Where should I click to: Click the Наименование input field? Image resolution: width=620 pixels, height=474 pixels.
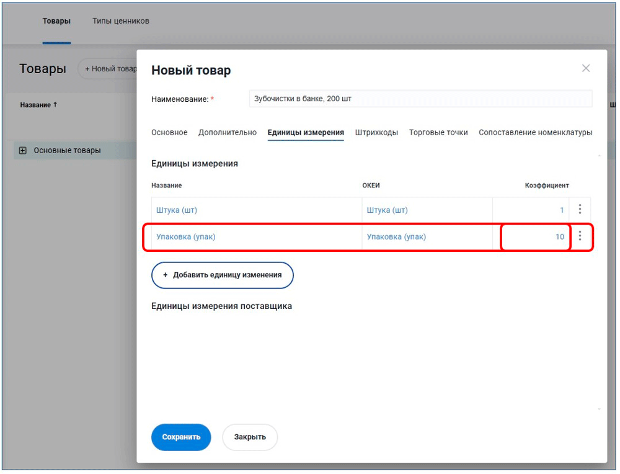[420, 99]
